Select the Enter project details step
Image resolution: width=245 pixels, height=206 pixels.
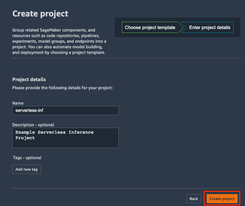pyautogui.click(x=207, y=27)
